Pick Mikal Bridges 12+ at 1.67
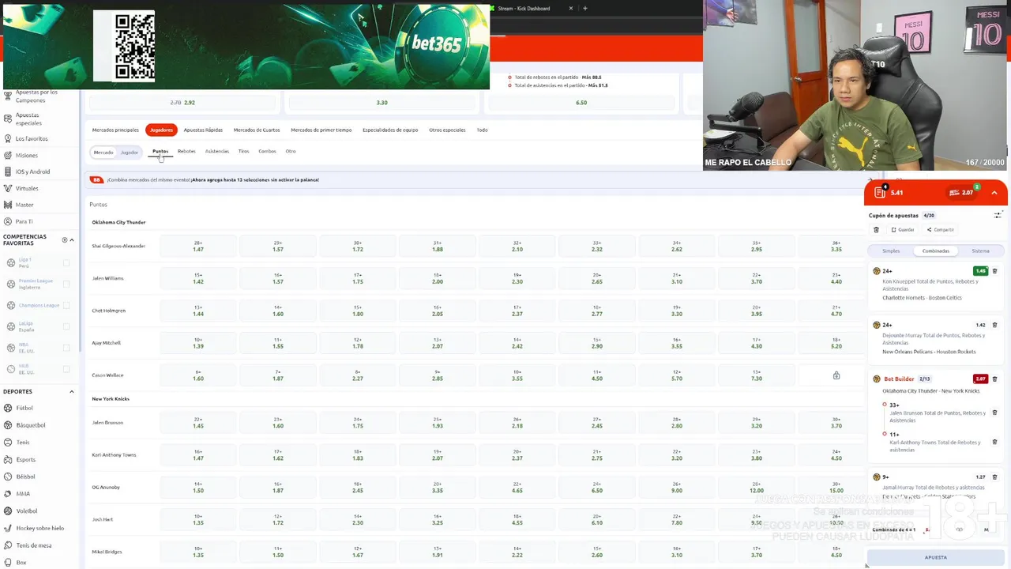This screenshot has height=569, width=1011. pos(358,552)
